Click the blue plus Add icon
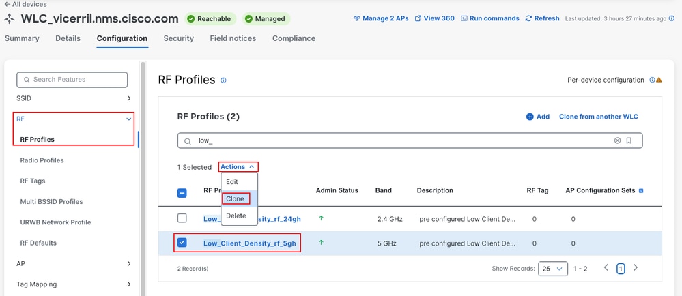 530,117
